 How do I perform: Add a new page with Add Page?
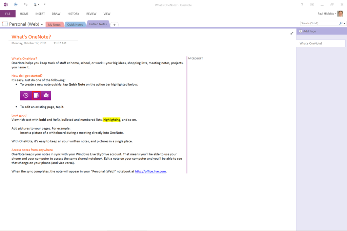point(307,31)
